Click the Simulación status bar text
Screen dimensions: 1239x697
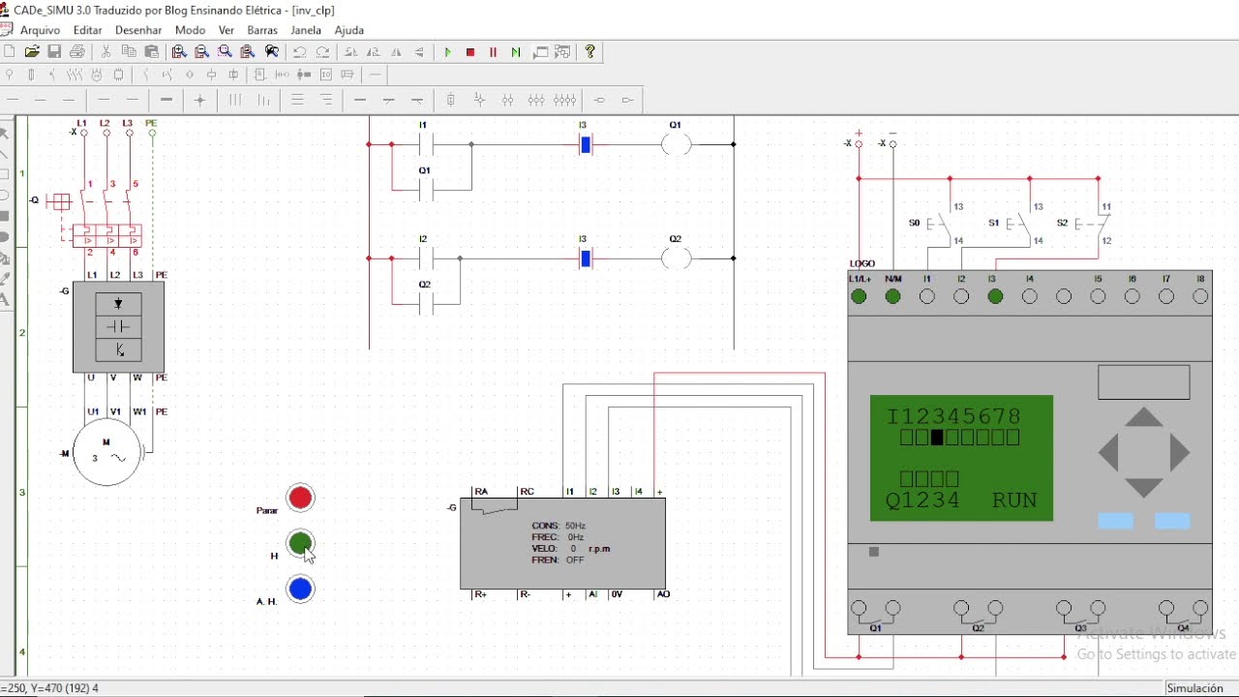pos(1194,688)
